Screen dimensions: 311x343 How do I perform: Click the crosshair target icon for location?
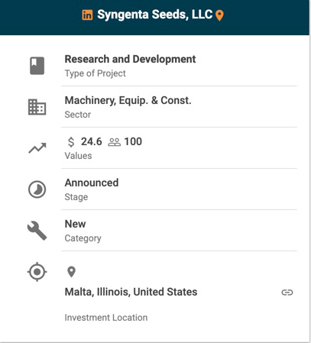[37, 272]
